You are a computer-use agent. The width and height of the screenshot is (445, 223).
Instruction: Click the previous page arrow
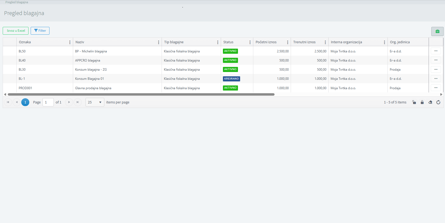17,102
